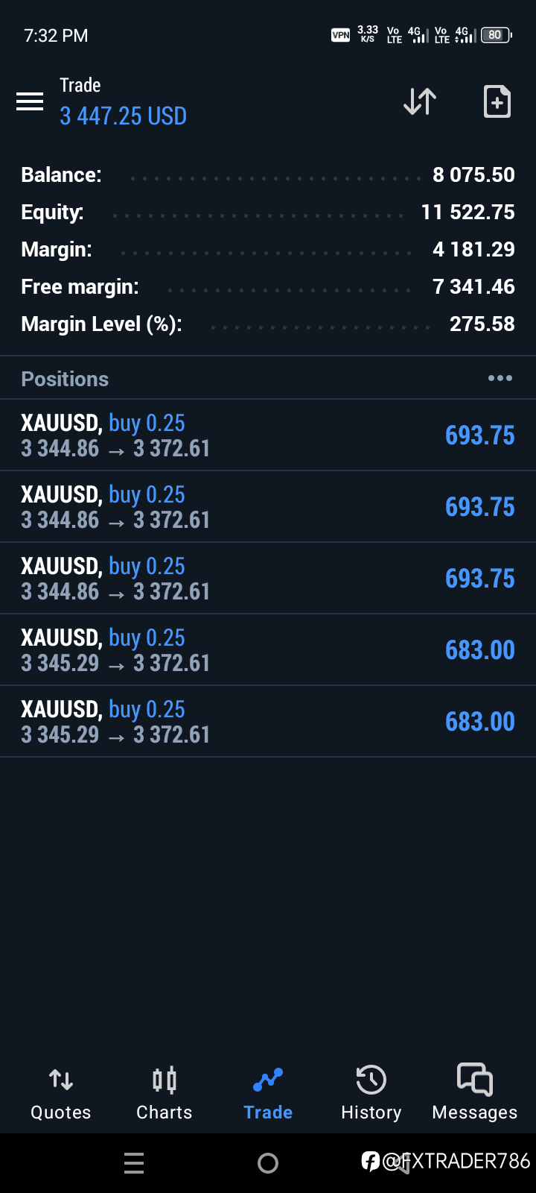The image size is (536, 1193).
Task: Open the hamburger menu
Action: 30,101
